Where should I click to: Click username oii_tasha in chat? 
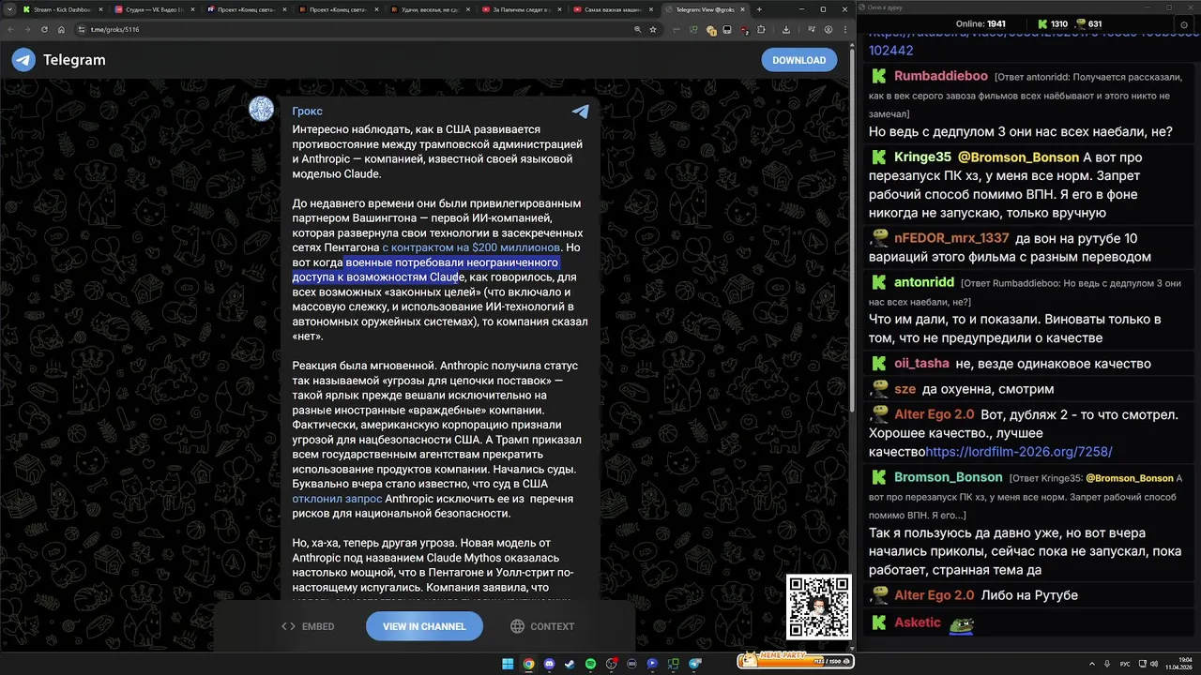click(x=921, y=364)
